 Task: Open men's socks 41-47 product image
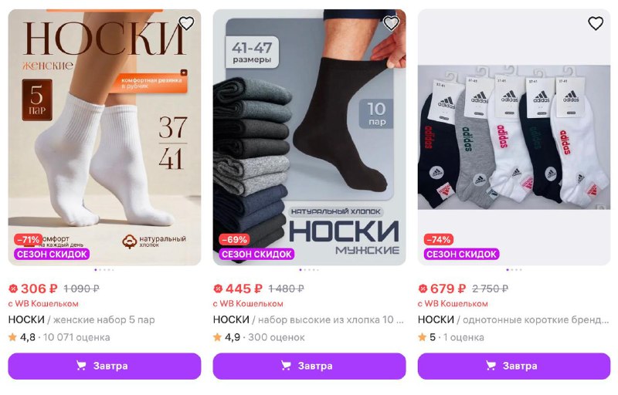tap(310, 137)
